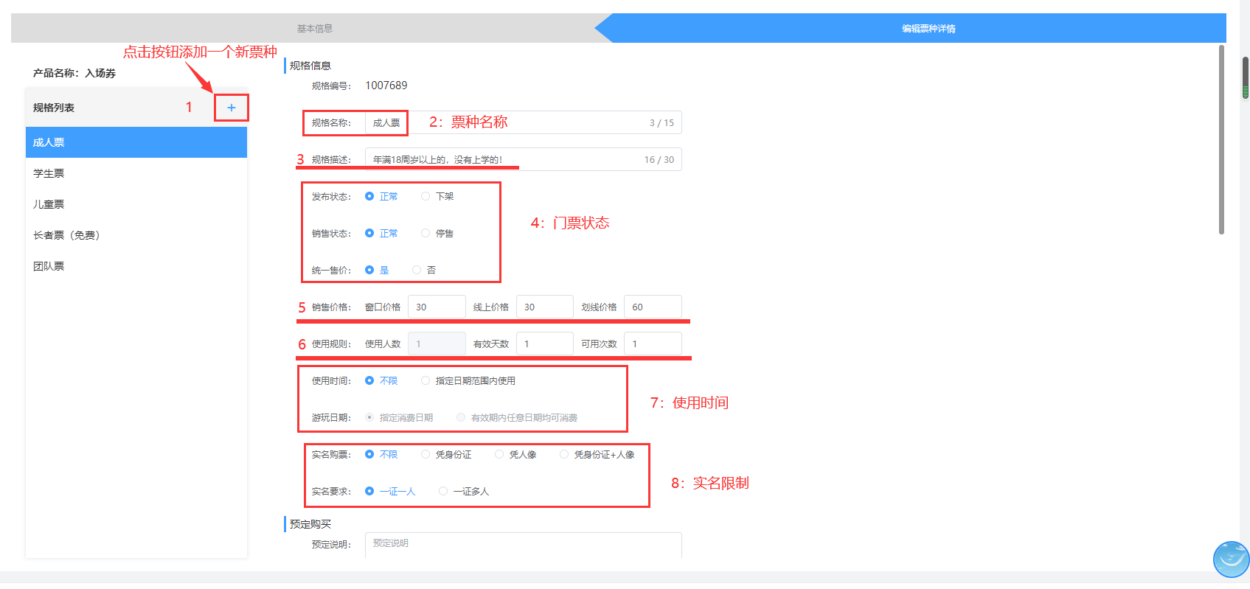Click the 有效天数 input field
This screenshot has height=589, width=1250.
click(544, 344)
